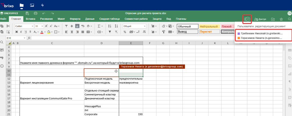Click the cell name box showing E10

pyautogui.click(x=14, y=38)
